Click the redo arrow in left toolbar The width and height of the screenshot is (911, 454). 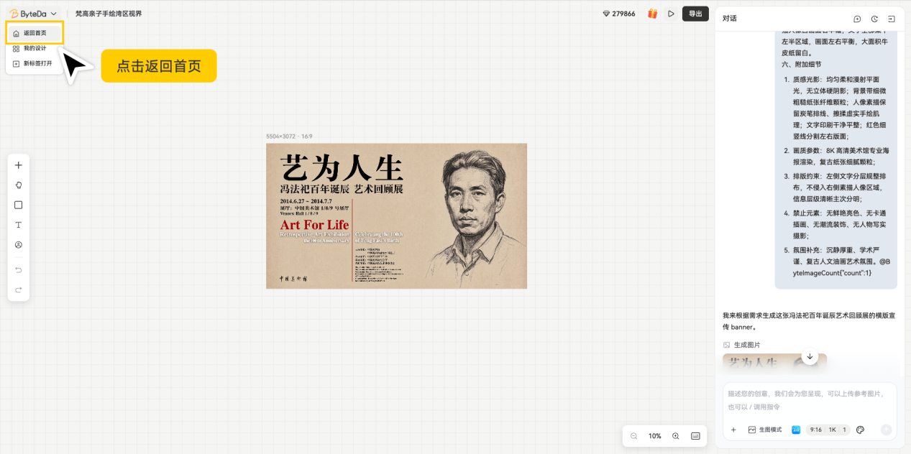pos(19,289)
